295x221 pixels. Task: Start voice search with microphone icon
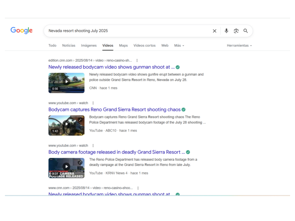[x=226, y=31]
